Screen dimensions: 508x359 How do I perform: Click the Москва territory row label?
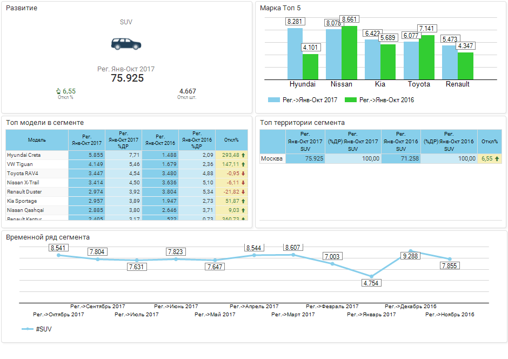[272, 159]
